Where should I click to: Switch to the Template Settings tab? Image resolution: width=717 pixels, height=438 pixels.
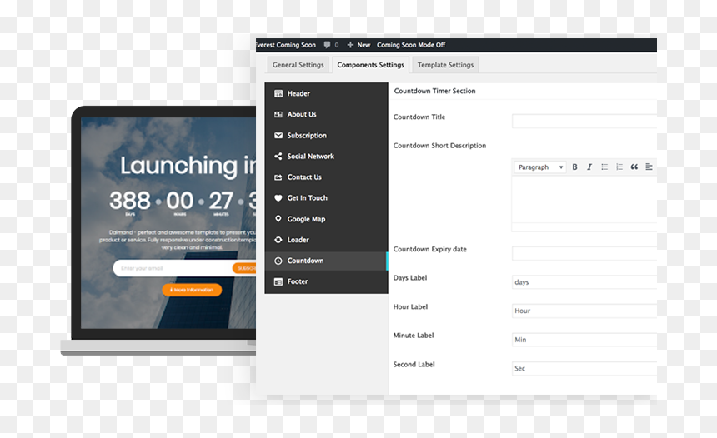(x=445, y=65)
